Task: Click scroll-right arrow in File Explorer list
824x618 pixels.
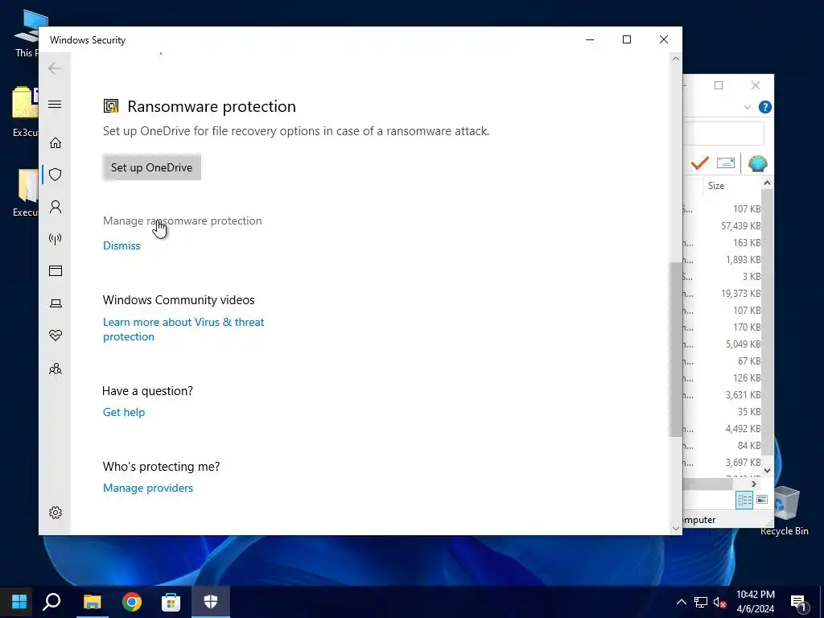Action: pos(753,484)
